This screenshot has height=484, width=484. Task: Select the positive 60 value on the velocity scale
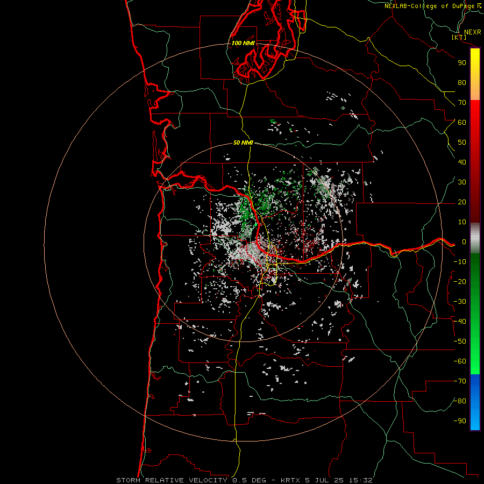462,123
